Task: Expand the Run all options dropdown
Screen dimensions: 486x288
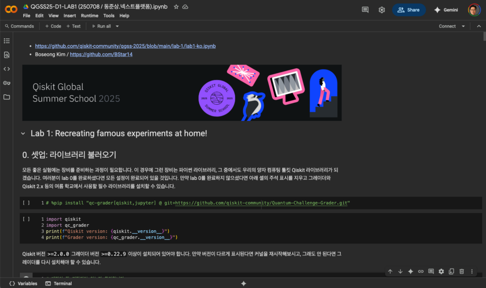Action: [117, 27]
